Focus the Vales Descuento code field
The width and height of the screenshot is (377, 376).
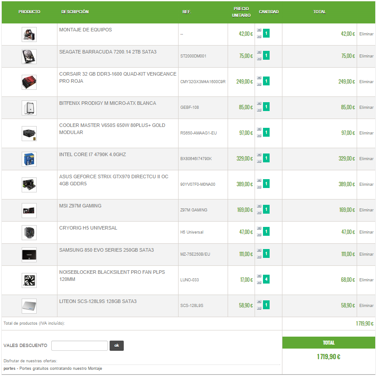click(x=80, y=345)
